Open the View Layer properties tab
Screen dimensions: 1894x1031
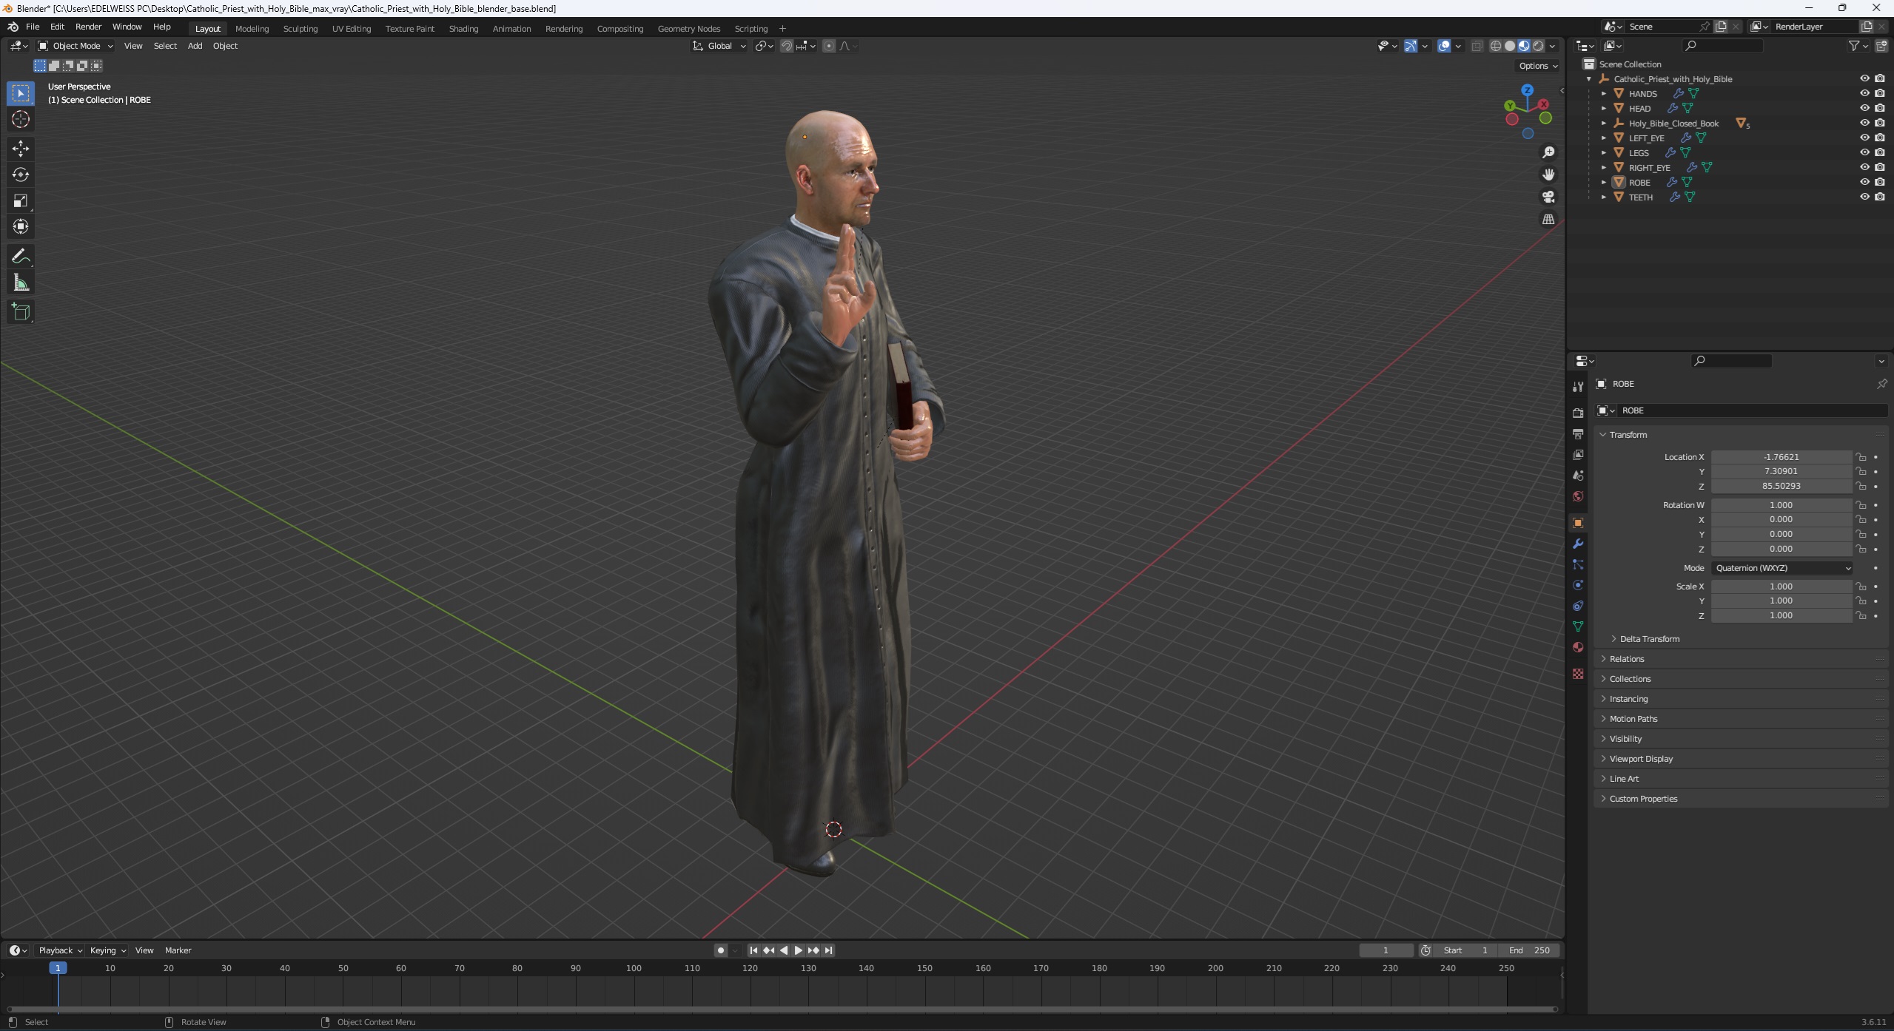1578,454
